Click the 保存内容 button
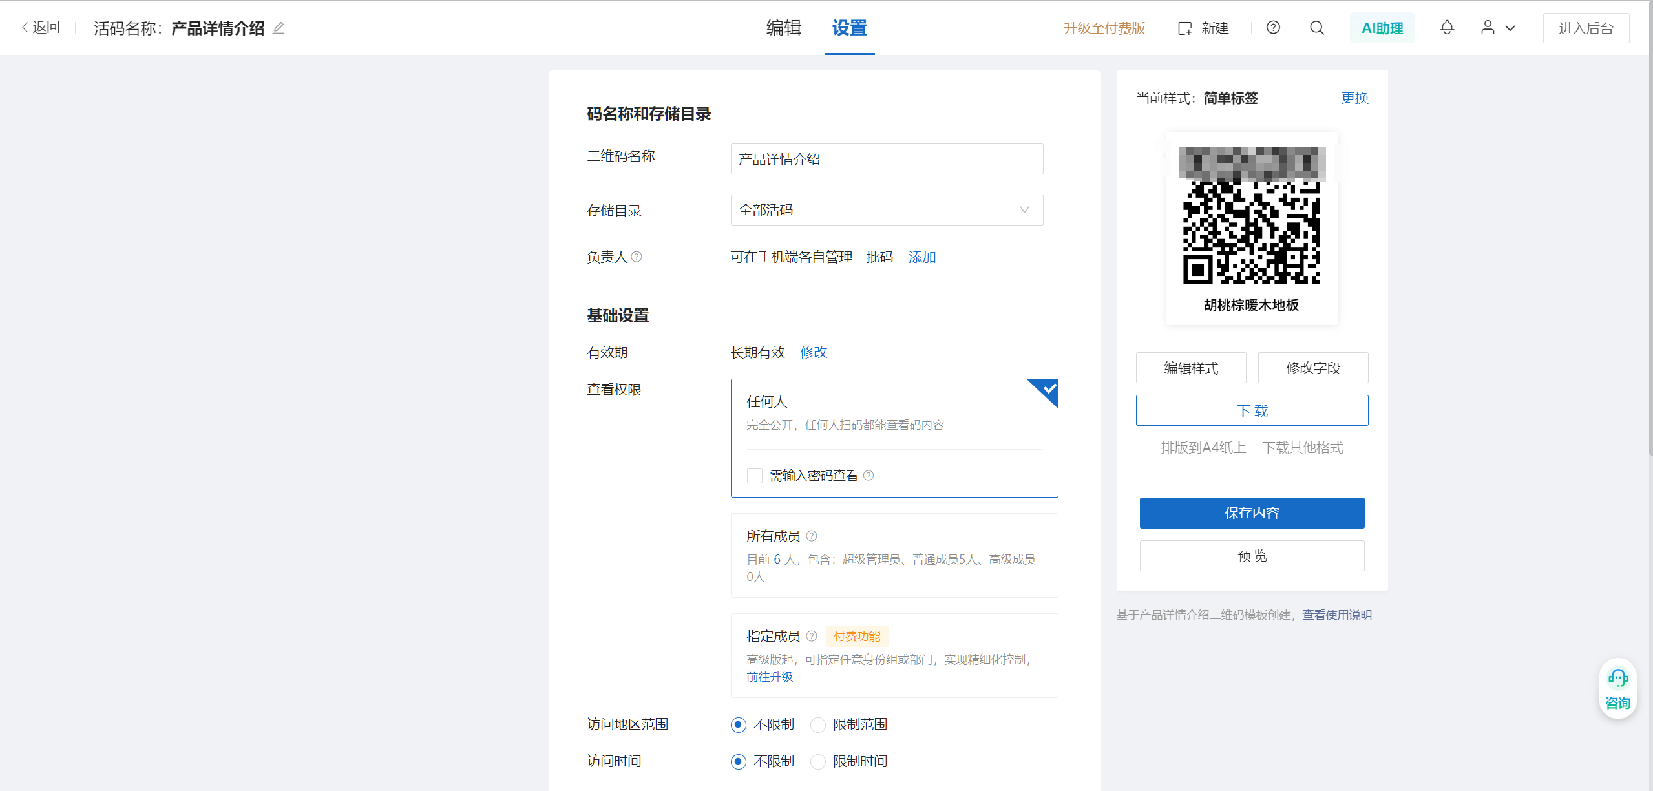This screenshot has width=1653, height=791. 1252,512
